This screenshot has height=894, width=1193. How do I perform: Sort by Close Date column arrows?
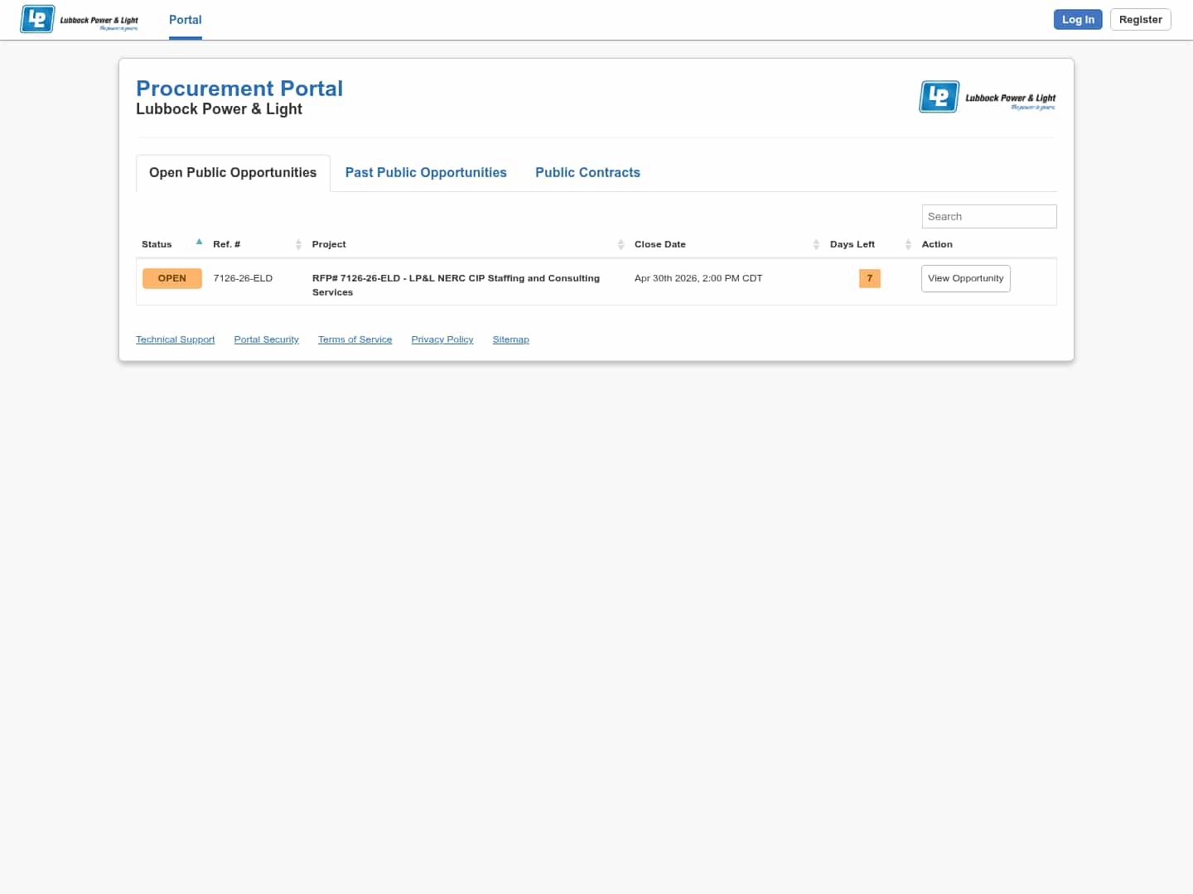click(816, 244)
